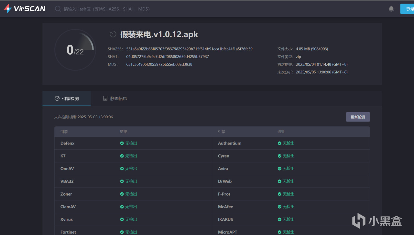Click the VirSCAN logo
Screen dimensions: 414x235
click(25, 9)
